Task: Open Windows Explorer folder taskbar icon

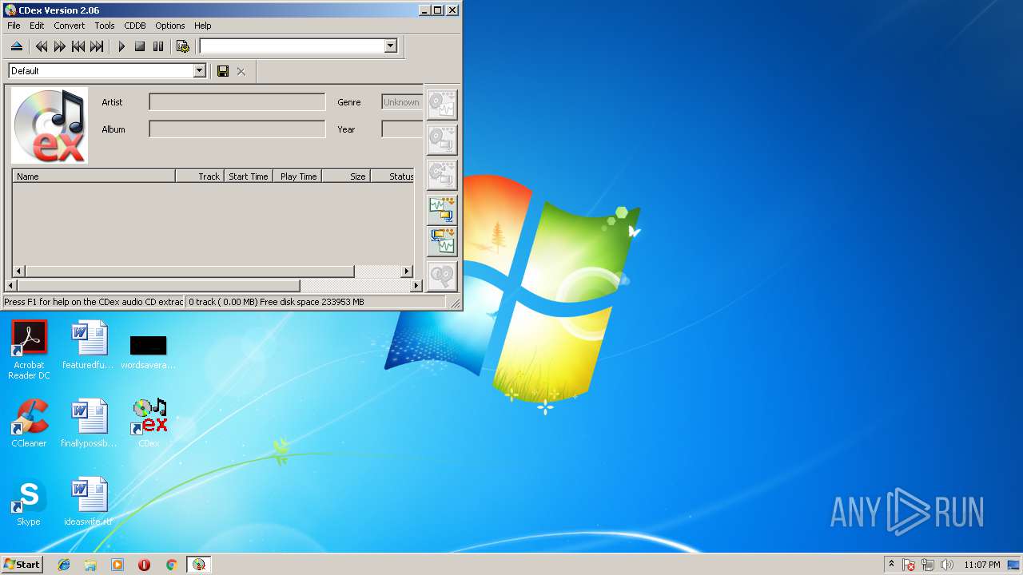Action: pyautogui.click(x=90, y=565)
